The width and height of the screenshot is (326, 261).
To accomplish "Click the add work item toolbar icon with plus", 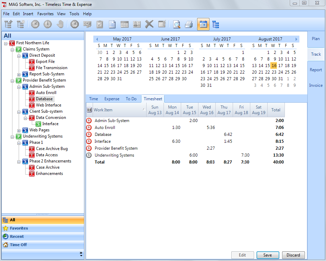I will [8, 24].
